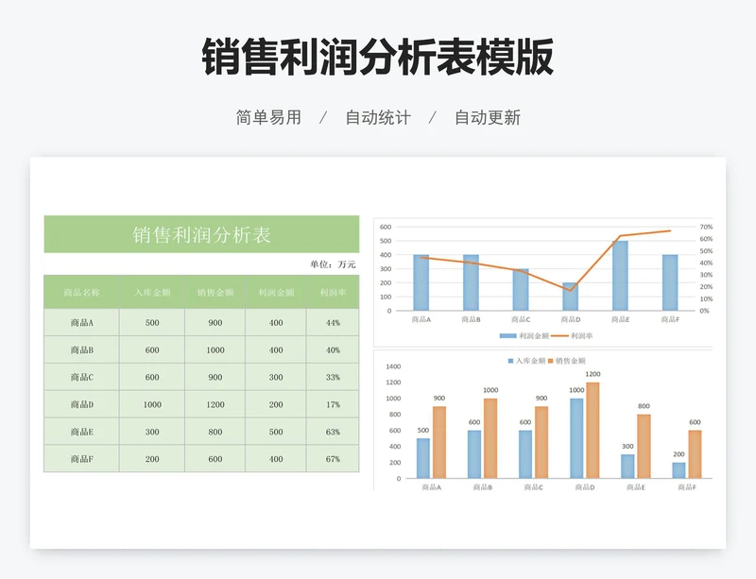This screenshot has height=579, width=756.
Task: Click the green 销售利润分析表 table title banner
Action: [201, 234]
